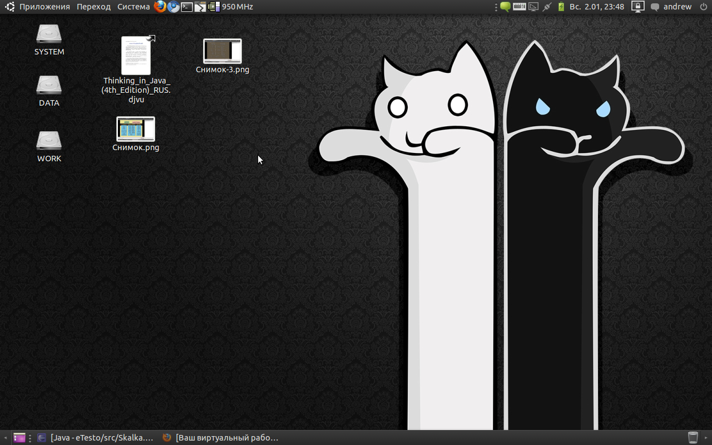This screenshot has width=712, height=445.
Task: Click the show desktop button
Action: [x=19, y=438]
